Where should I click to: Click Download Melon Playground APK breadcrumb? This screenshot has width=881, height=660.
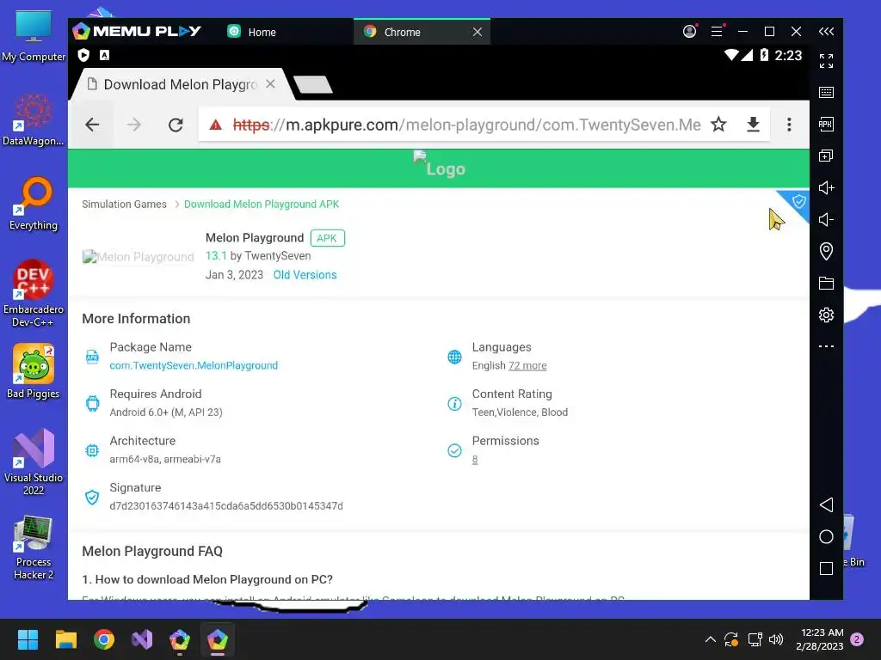click(x=262, y=205)
